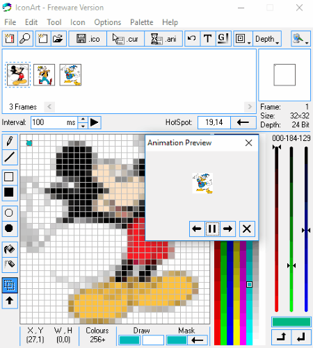Choose the hollow ellipse tool

point(10,213)
